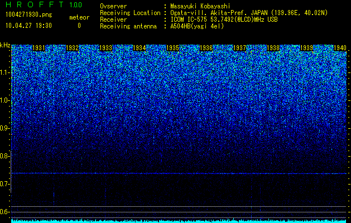Click the ICOM IC-575 receiver text
Image resolution: width=351 pixels, height=223 pixels.
[x=224, y=20]
